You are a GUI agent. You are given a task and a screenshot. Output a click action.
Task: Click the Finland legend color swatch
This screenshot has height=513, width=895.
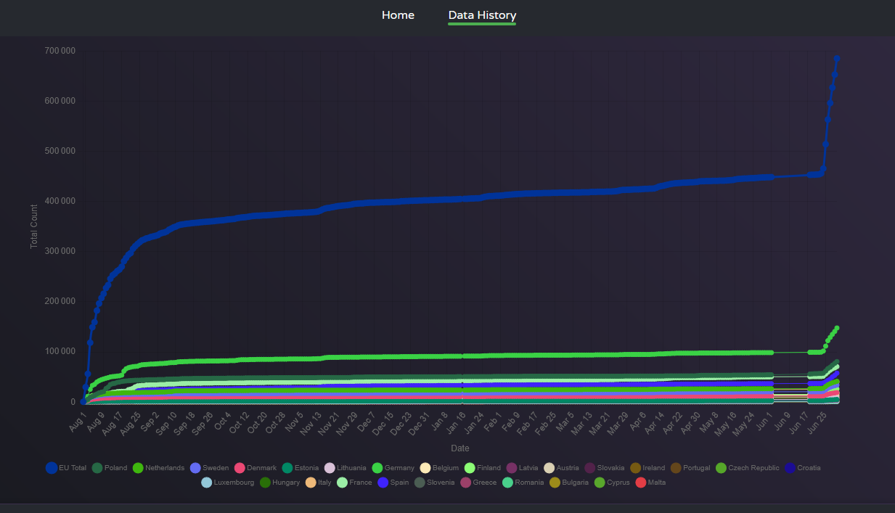pos(470,468)
